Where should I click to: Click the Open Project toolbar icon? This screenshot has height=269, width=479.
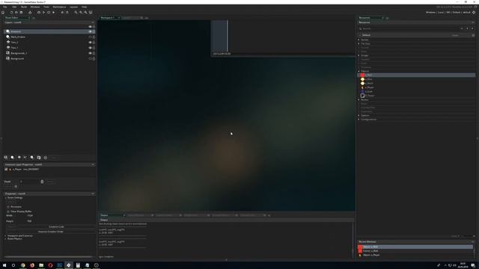point(16,13)
